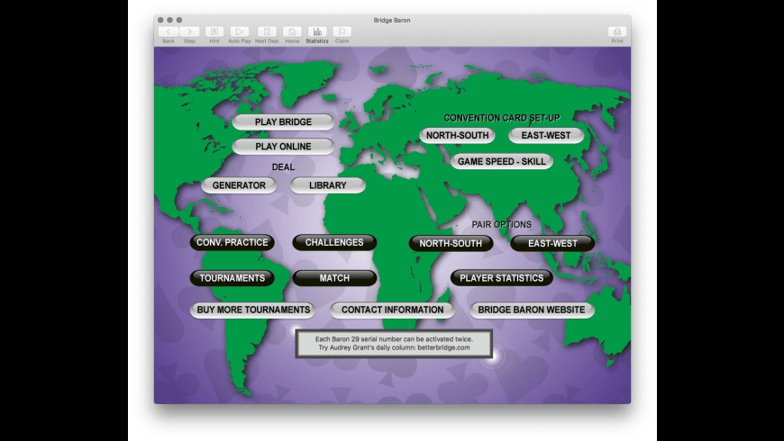Open Pair Options North-South
This screenshot has width=784, height=441.
click(451, 243)
